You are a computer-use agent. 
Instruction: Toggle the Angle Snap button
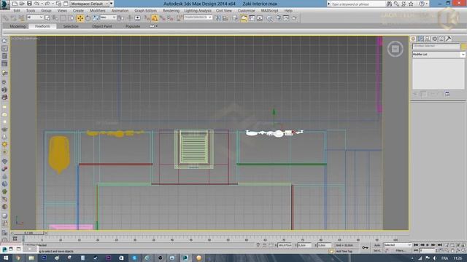click(x=155, y=18)
